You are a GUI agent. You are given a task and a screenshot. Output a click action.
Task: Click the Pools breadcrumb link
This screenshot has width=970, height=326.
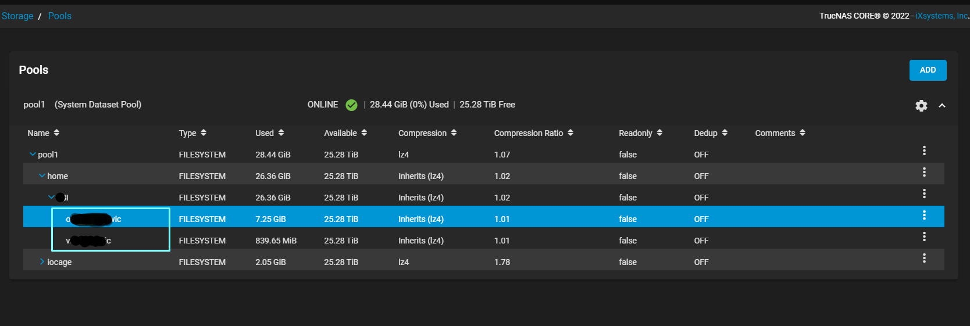pyautogui.click(x=60, y=16)
